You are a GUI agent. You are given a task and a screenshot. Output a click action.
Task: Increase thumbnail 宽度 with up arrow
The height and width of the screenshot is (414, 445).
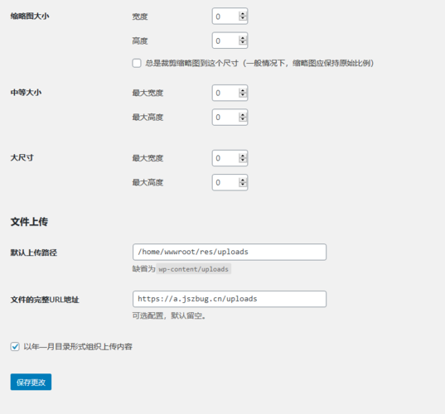click(x=243, y=14)
